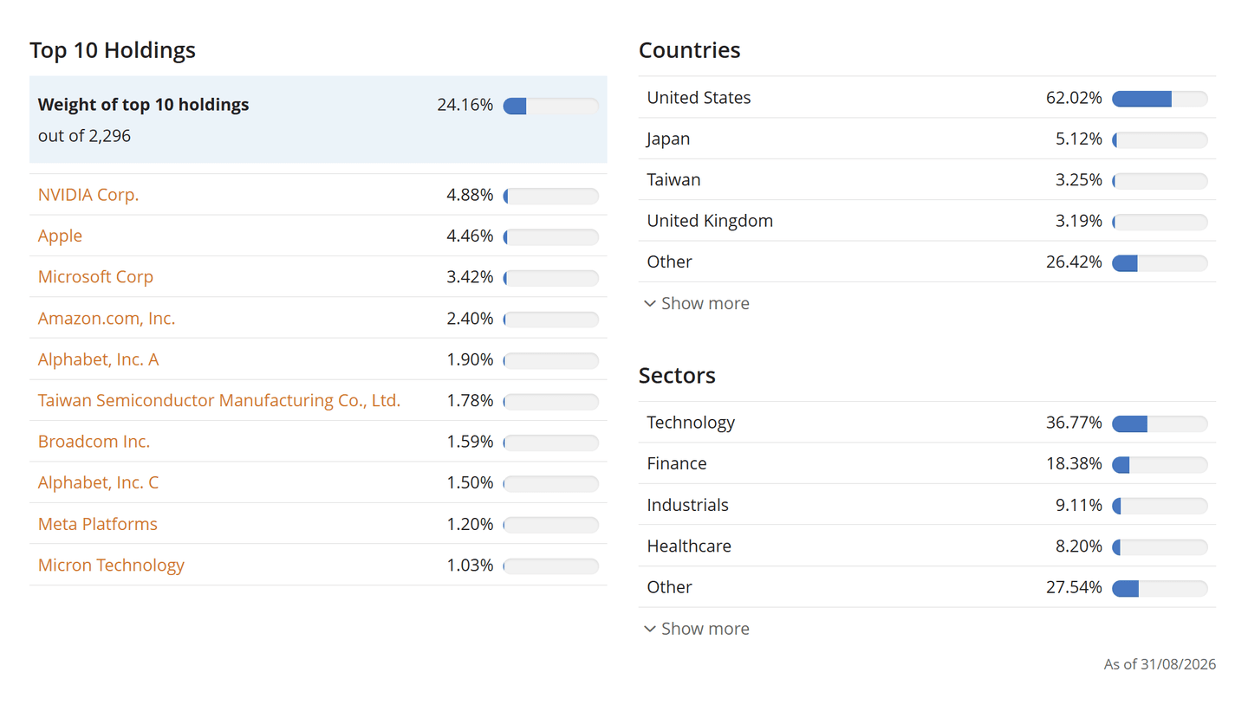Open Taiwan Semiconductor Manufacturing Co., Ltd. link
Screen dimensions: 1248x711
pos(219,400)
